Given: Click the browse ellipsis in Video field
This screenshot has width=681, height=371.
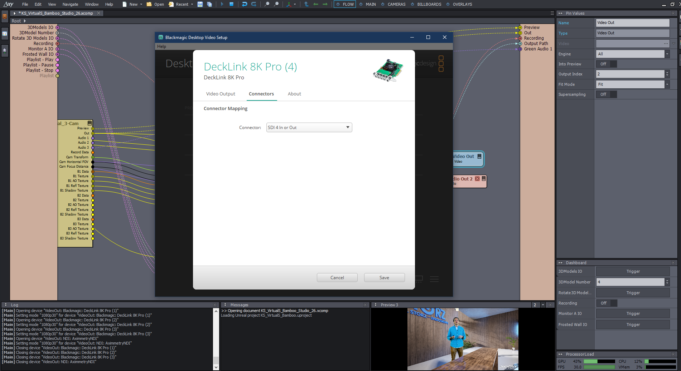Looking at the screenshot, I should pyautogui.click(x=666, y=44).
